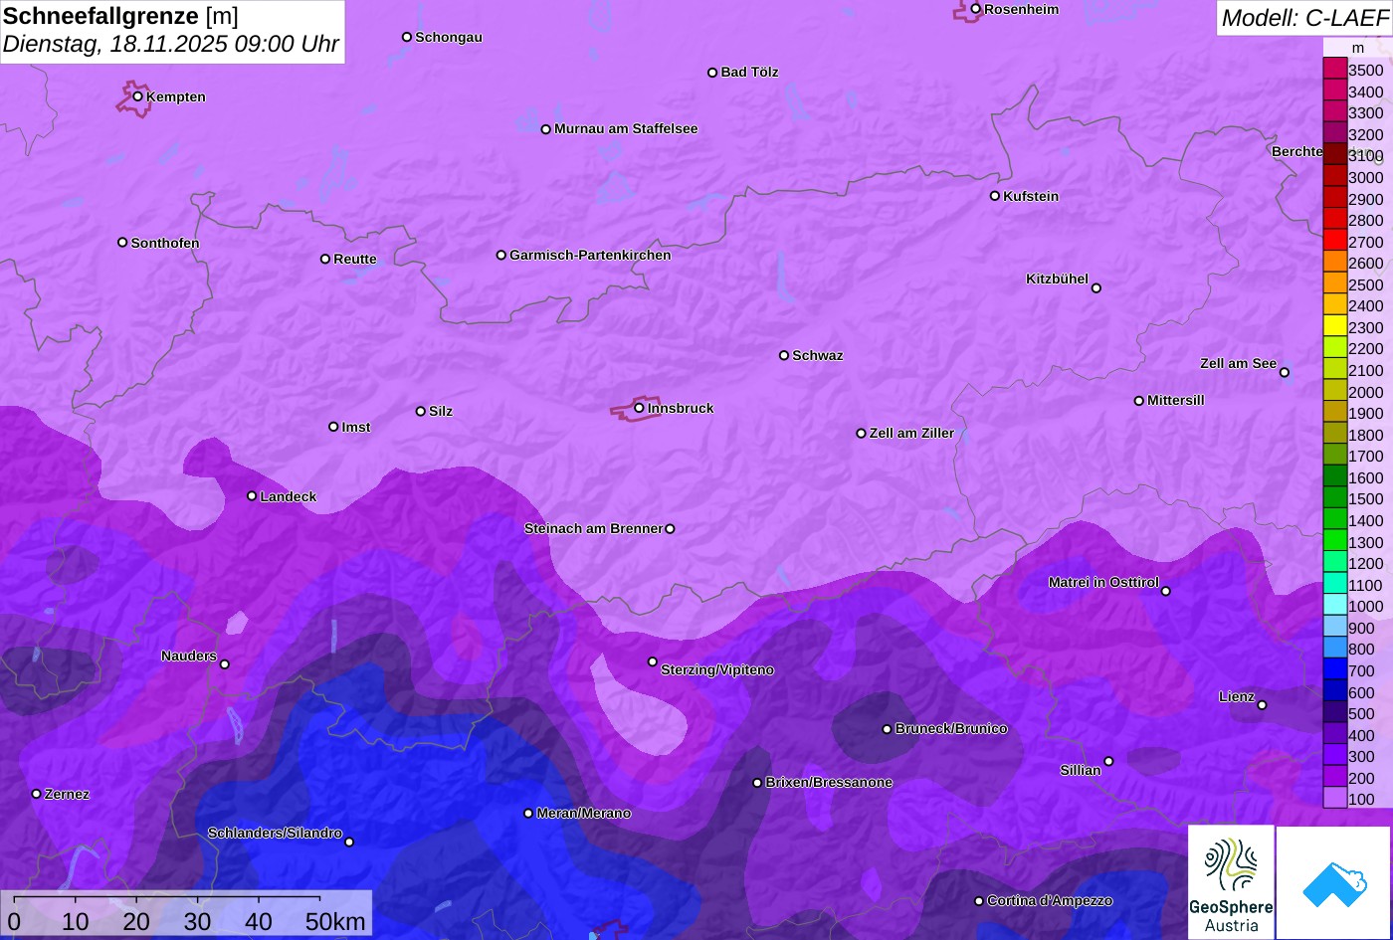Select the Matrei in Osttirol marker
Screen dimensions: 1393x940
coord(1166,592)
